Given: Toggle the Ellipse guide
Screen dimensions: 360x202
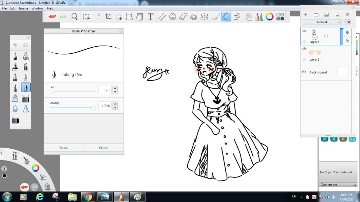Looking at the screenshot, I should click(x=172, y=16).
